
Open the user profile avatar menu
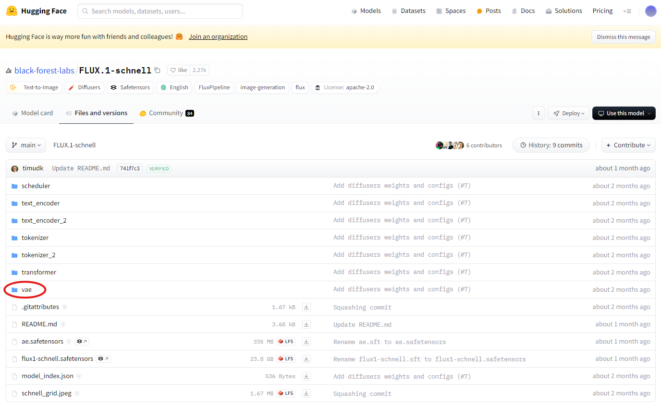point(650,11)
